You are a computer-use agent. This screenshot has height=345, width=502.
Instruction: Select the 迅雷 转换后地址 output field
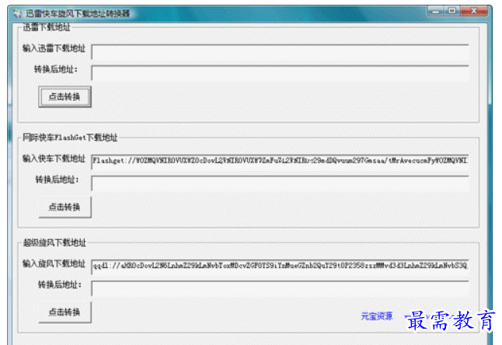(280, 73)
